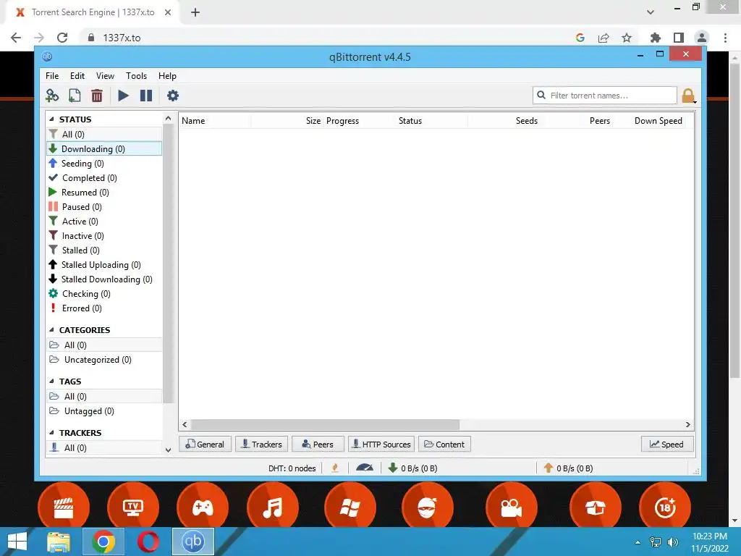741x556 pixels.
Task: Select the Checking (0) filter
Action: [104, 294]
